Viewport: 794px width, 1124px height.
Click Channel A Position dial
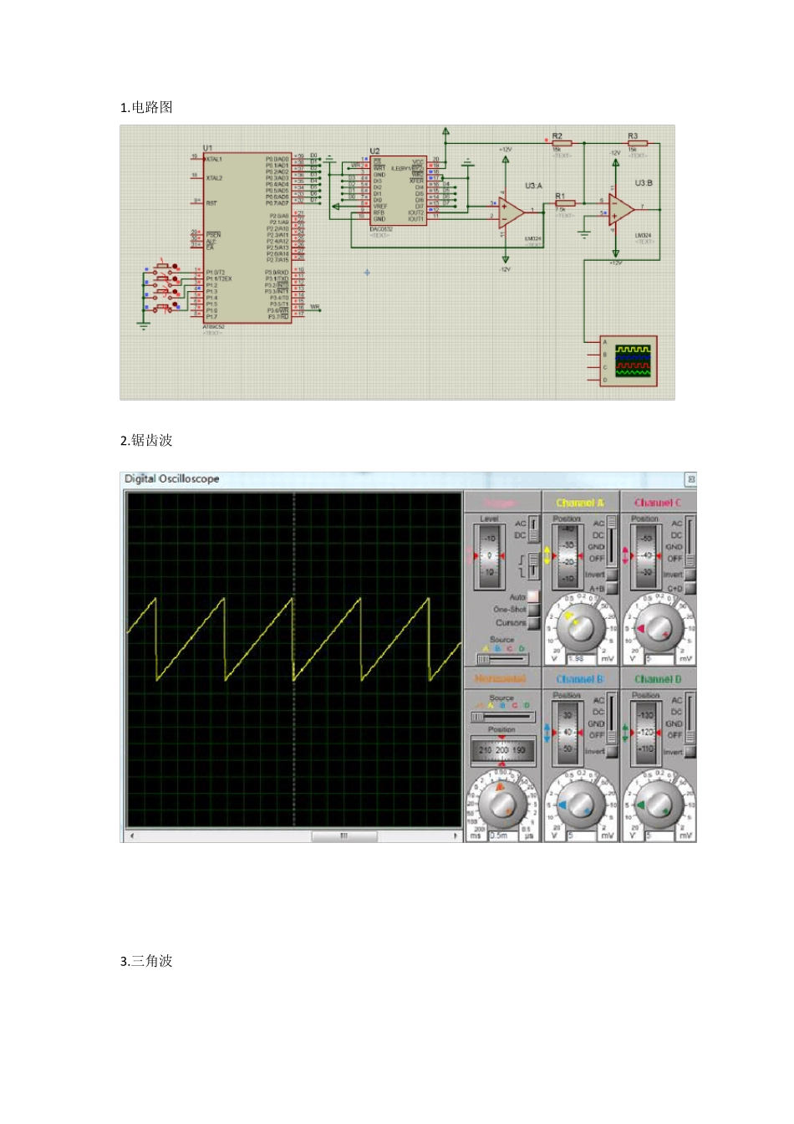click(568, 555)
